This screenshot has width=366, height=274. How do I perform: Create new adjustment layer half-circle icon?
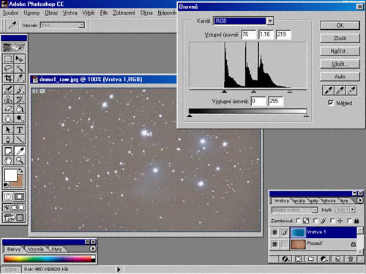(x=324, y=259)
